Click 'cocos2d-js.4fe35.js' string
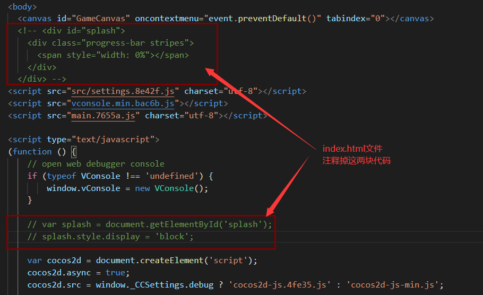This screenshot has width=483, height=295. (x=280, y=285)
